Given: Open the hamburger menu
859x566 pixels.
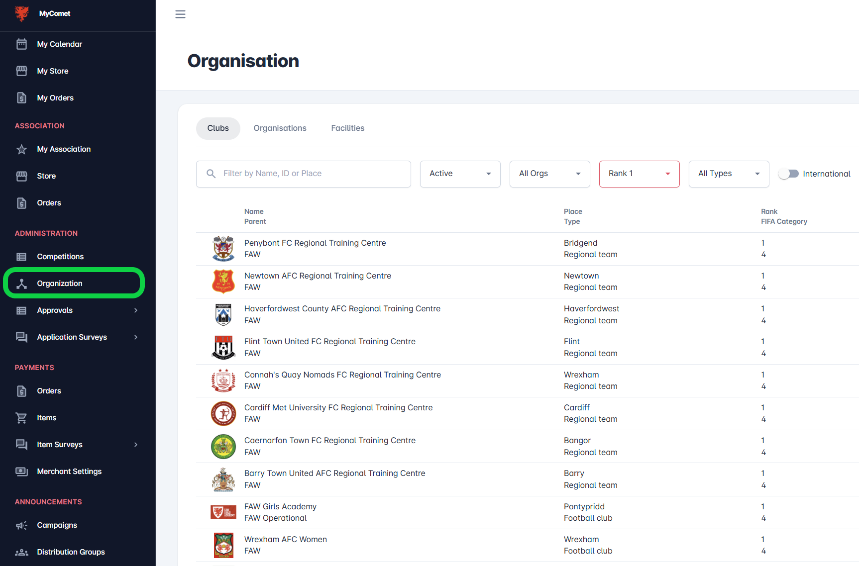Looking at the screenshot, I should point(180,14).
